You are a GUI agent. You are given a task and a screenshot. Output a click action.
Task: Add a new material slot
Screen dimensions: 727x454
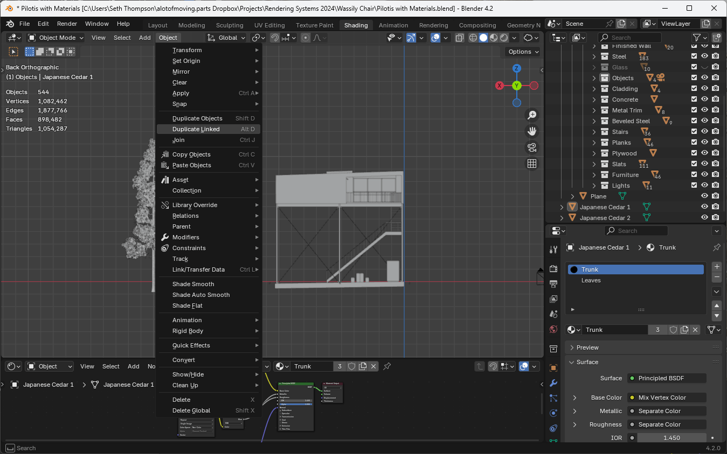coord(717,267)
